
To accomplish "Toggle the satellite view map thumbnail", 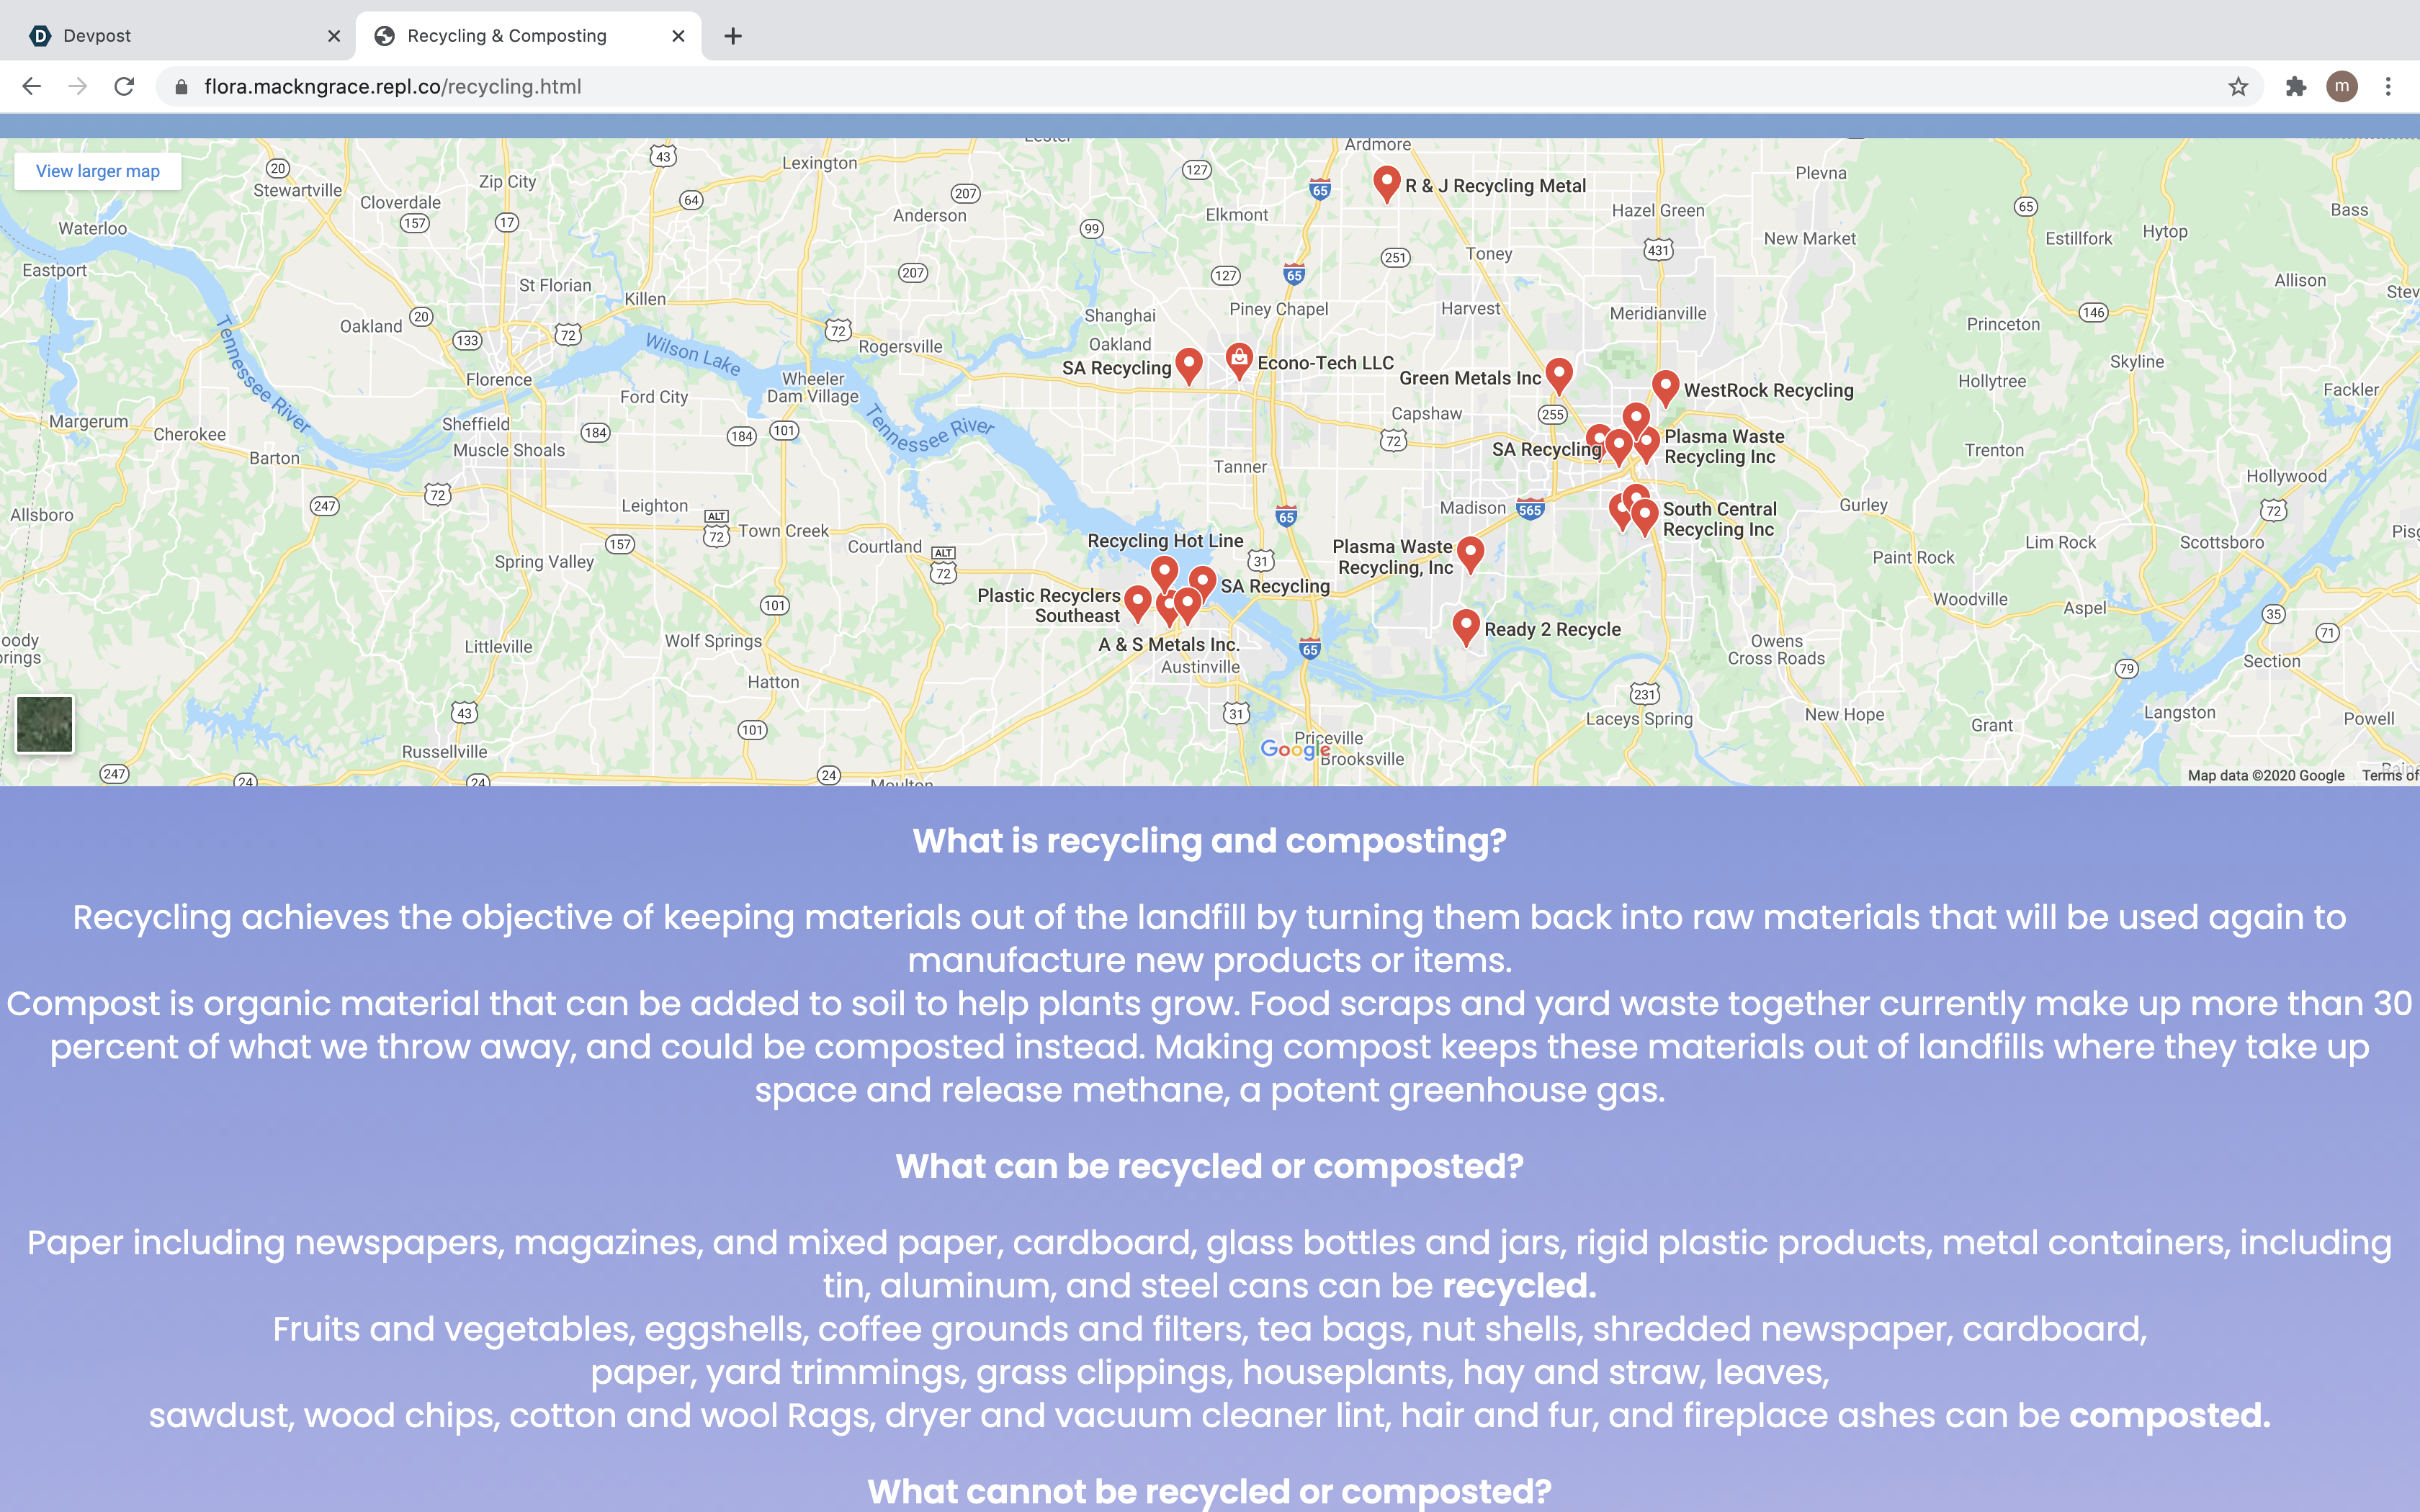I will [45, 723].
